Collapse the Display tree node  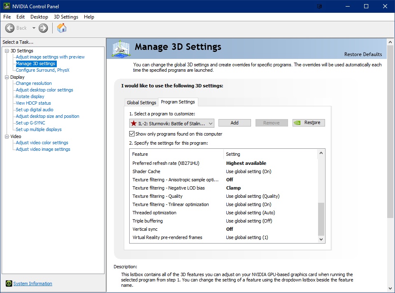point(7,77)
